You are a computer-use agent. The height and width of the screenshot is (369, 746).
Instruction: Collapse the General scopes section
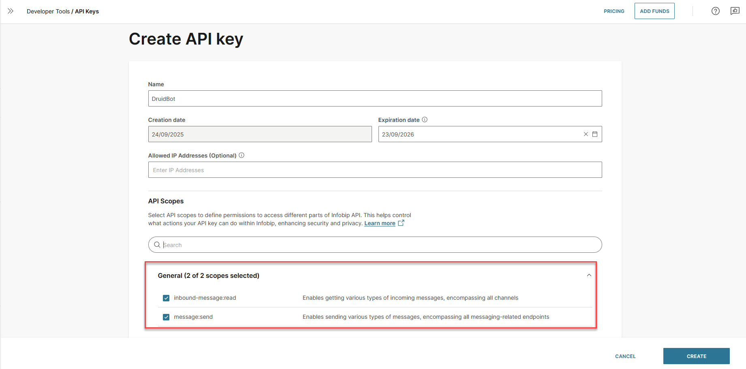[589, 275]
